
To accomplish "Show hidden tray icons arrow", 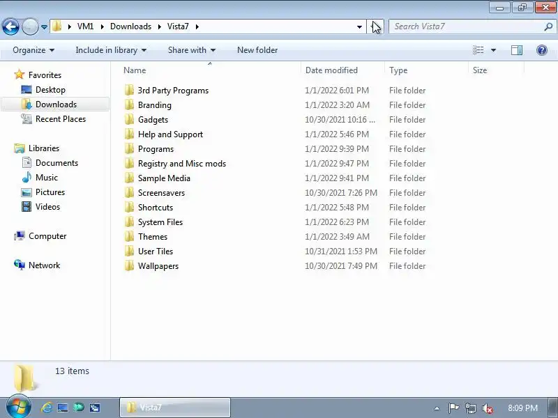I will tap(437, 408).
